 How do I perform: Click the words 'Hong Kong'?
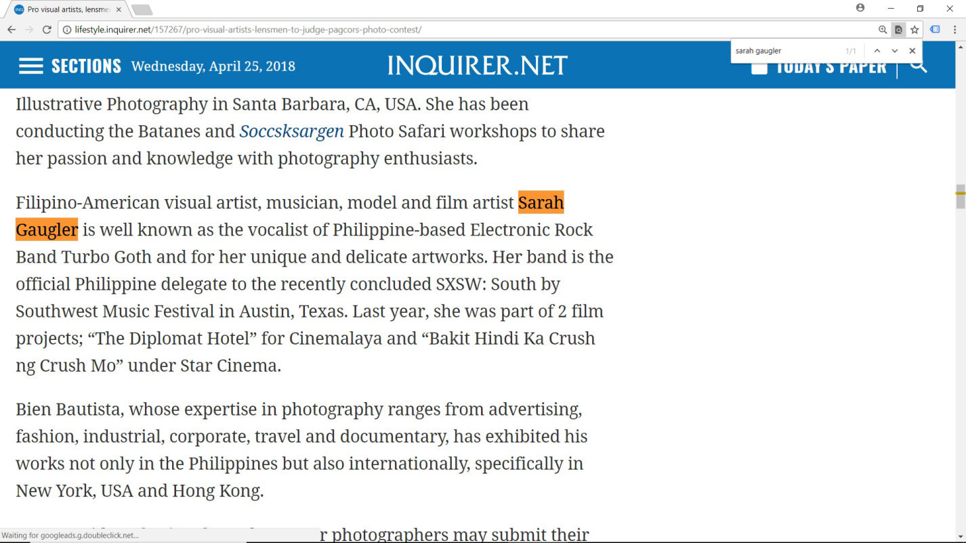coord(217,491)
